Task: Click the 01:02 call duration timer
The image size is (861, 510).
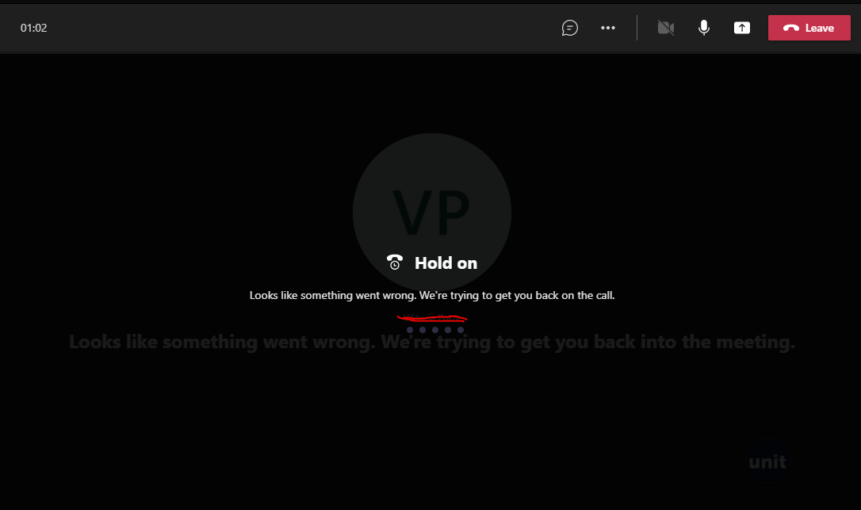Action: tap(33, 28)
